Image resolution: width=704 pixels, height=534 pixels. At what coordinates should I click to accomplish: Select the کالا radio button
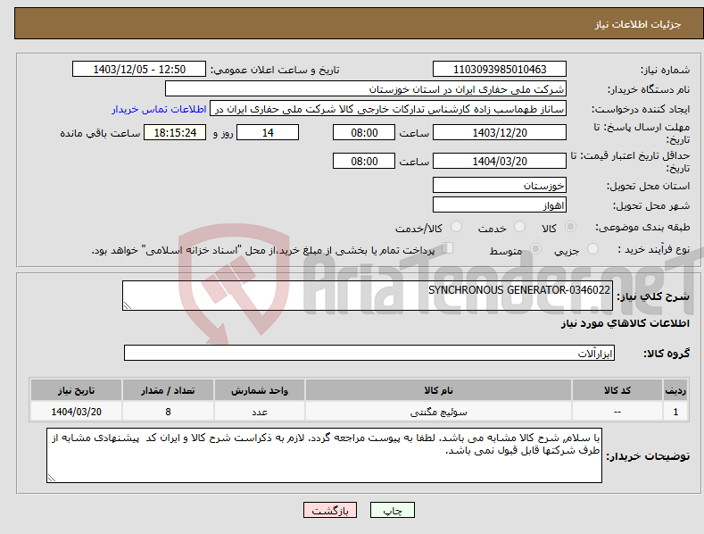571,227
